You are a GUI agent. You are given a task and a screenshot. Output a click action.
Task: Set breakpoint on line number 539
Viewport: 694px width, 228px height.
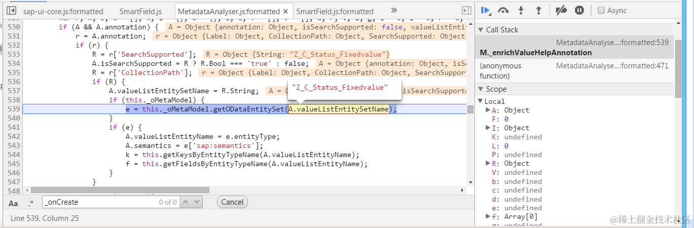coord(14,109)
